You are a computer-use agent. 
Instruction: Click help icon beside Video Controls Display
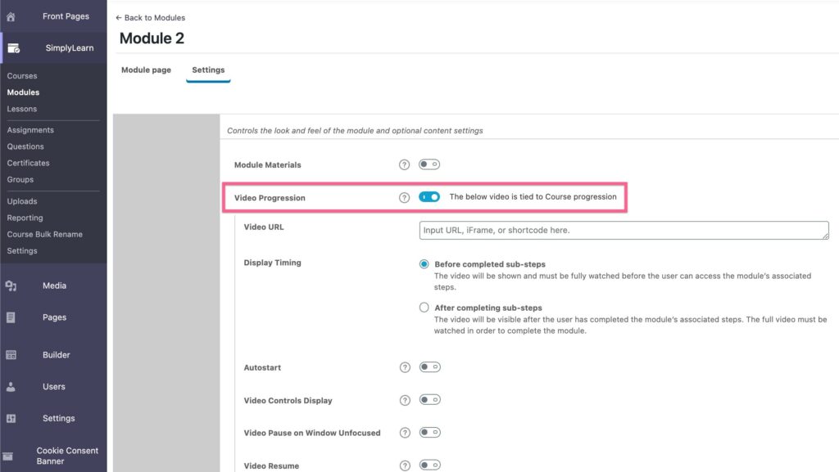[x=404, y=401]
